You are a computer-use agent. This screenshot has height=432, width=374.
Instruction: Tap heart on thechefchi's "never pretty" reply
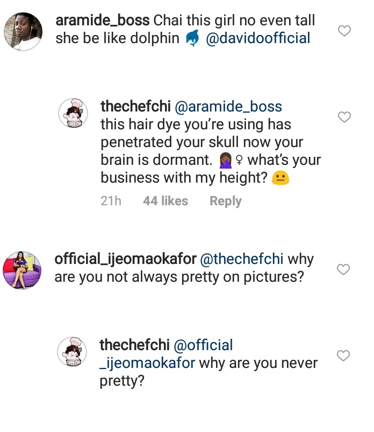(344, 355)
